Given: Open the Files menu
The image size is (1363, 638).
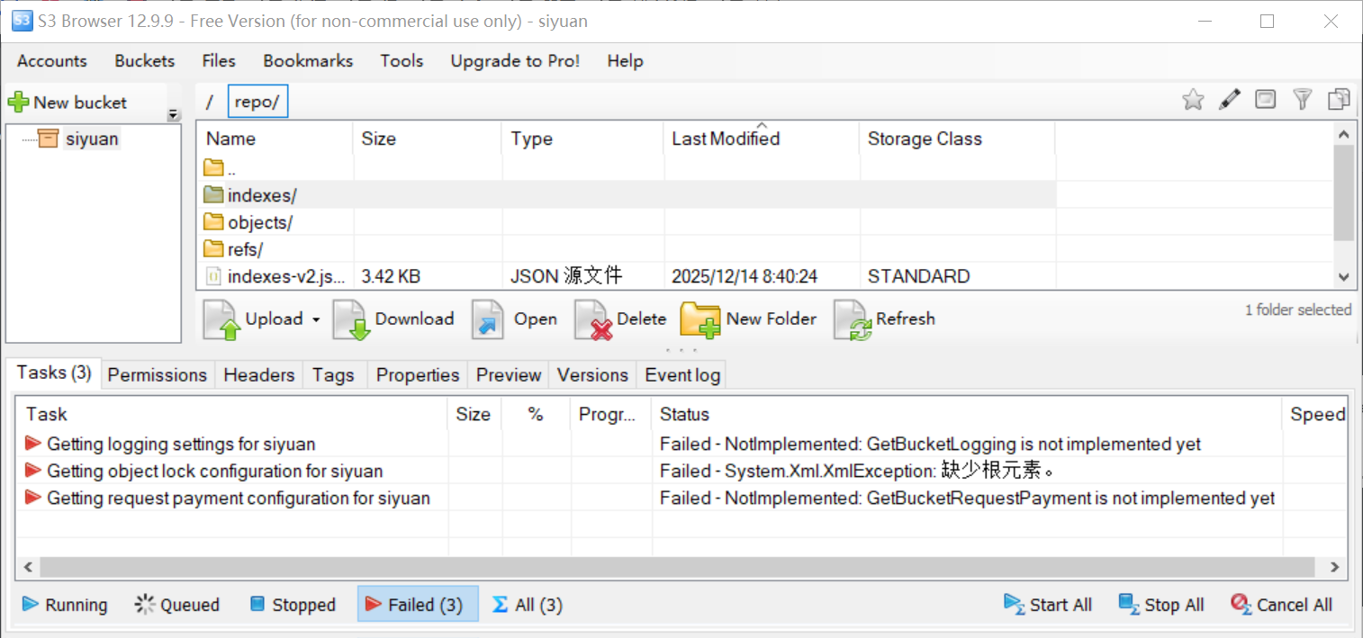Looking at the screenshot, I should (219, 61).
